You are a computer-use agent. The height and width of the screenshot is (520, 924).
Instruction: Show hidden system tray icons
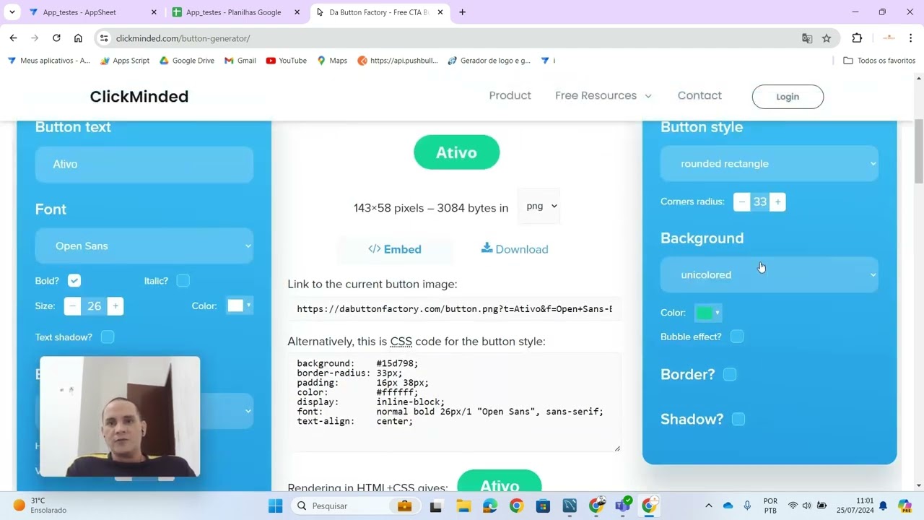(708, 506)
